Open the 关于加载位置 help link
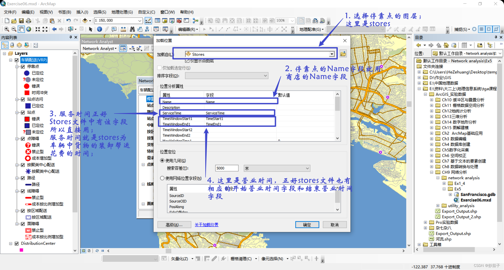 (x=207, y=225)
